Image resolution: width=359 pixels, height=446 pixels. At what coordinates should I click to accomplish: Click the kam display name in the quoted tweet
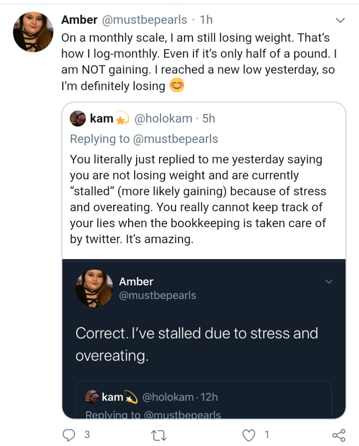101,118
